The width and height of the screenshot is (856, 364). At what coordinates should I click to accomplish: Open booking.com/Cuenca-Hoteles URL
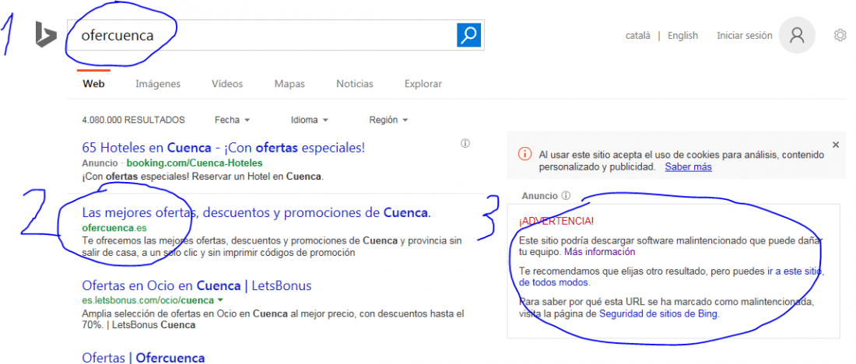point(195,163)
